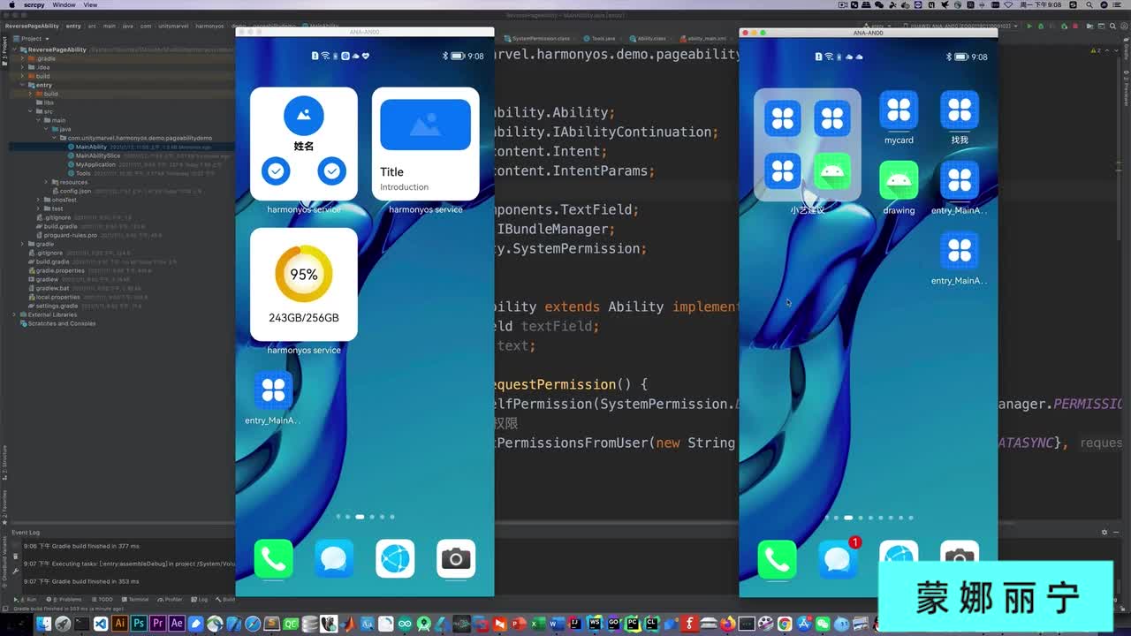Open Messages with badge on right device
The width and height of the screenshot is (1131, 636).
pos(838,560)
